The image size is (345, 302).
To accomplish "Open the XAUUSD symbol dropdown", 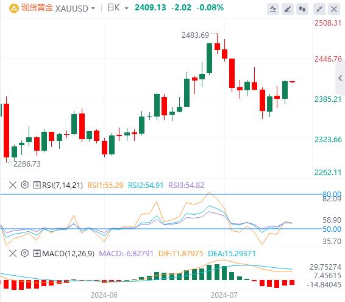I will coord(75,9).
